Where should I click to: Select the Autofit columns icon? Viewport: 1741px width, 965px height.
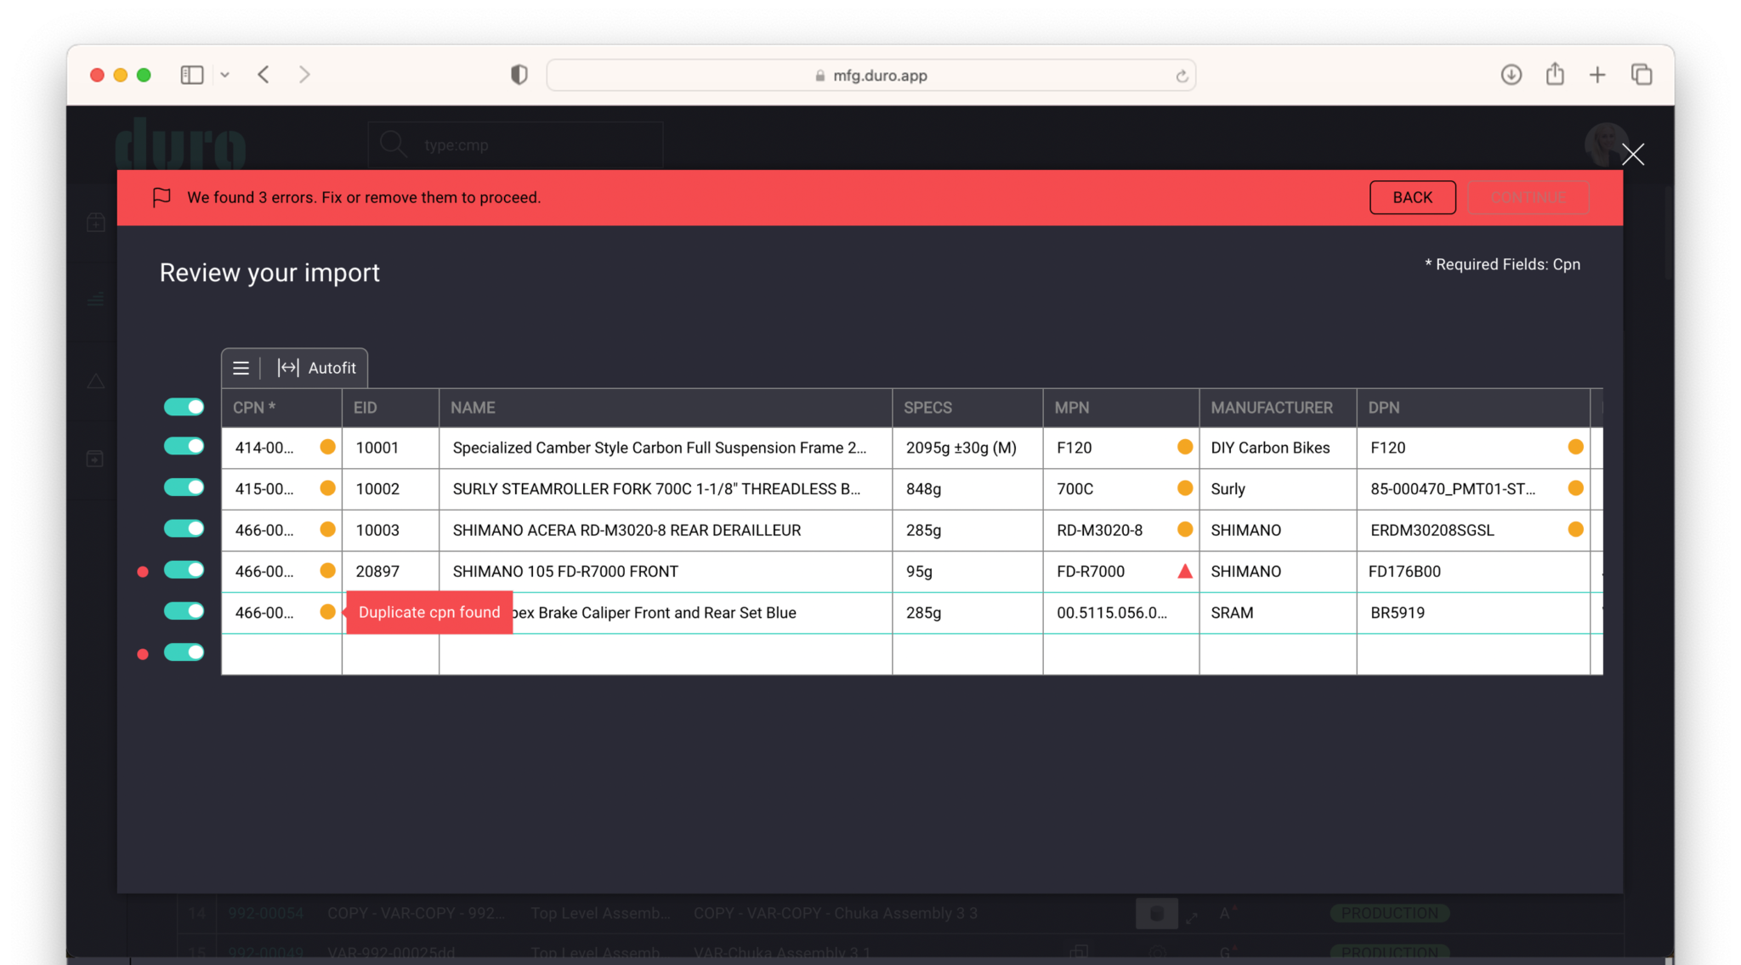pos(288,368)
